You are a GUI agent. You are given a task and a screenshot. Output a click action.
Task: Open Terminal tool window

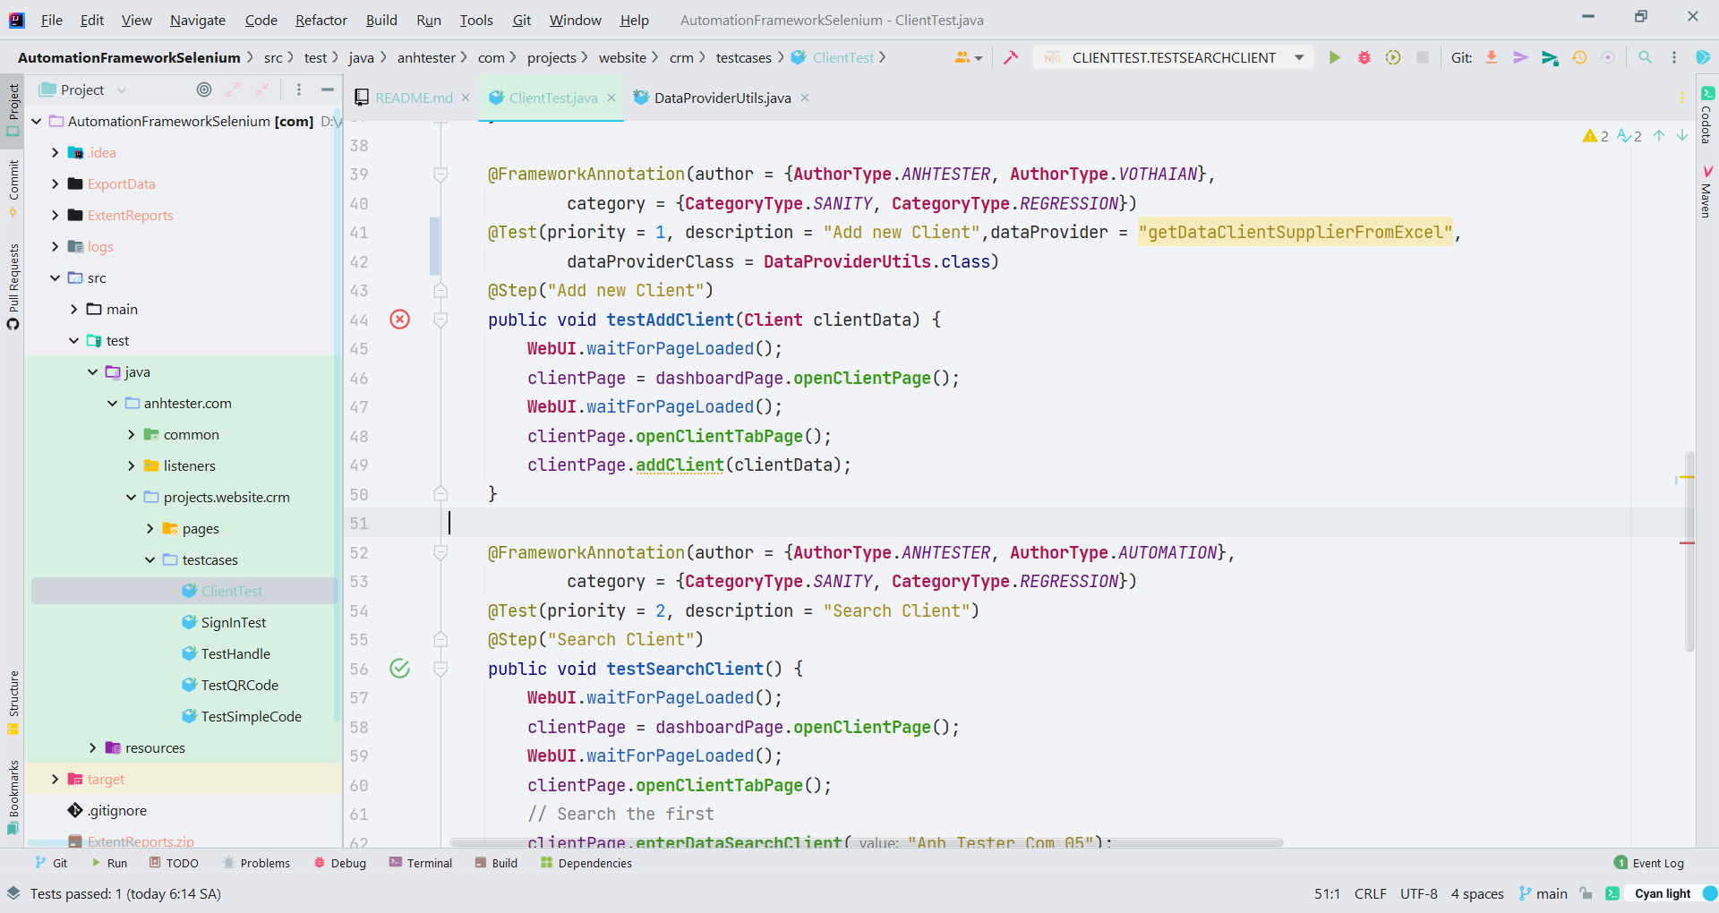(421, 863)
